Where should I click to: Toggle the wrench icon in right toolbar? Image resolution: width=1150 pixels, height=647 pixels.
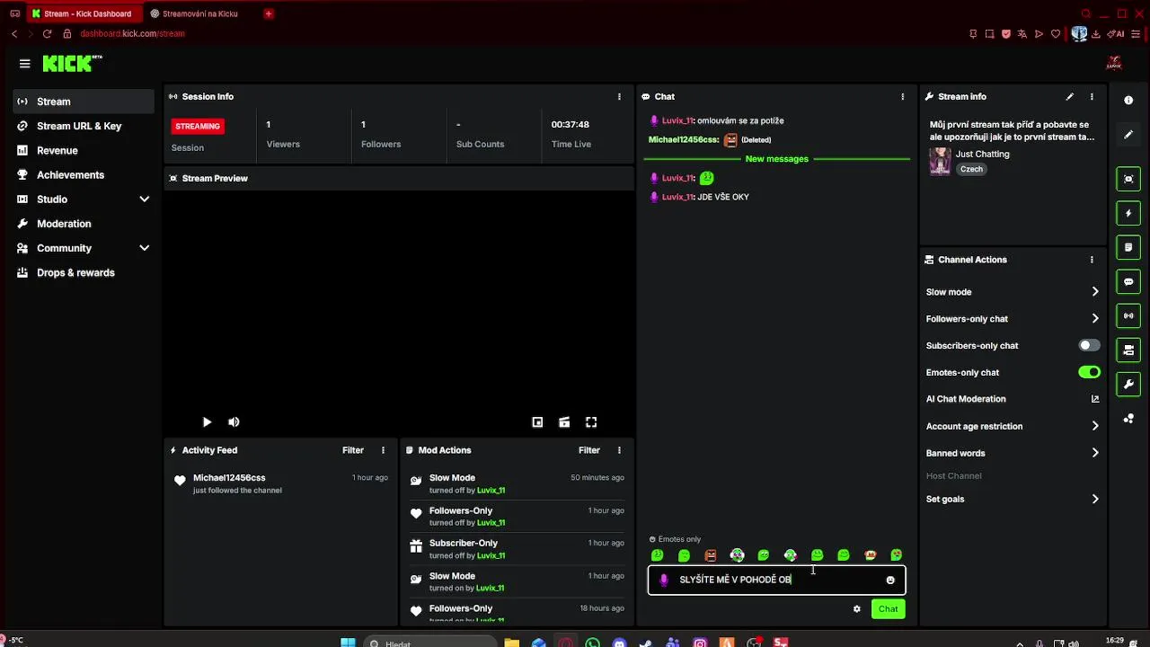tap(1128, 384)
